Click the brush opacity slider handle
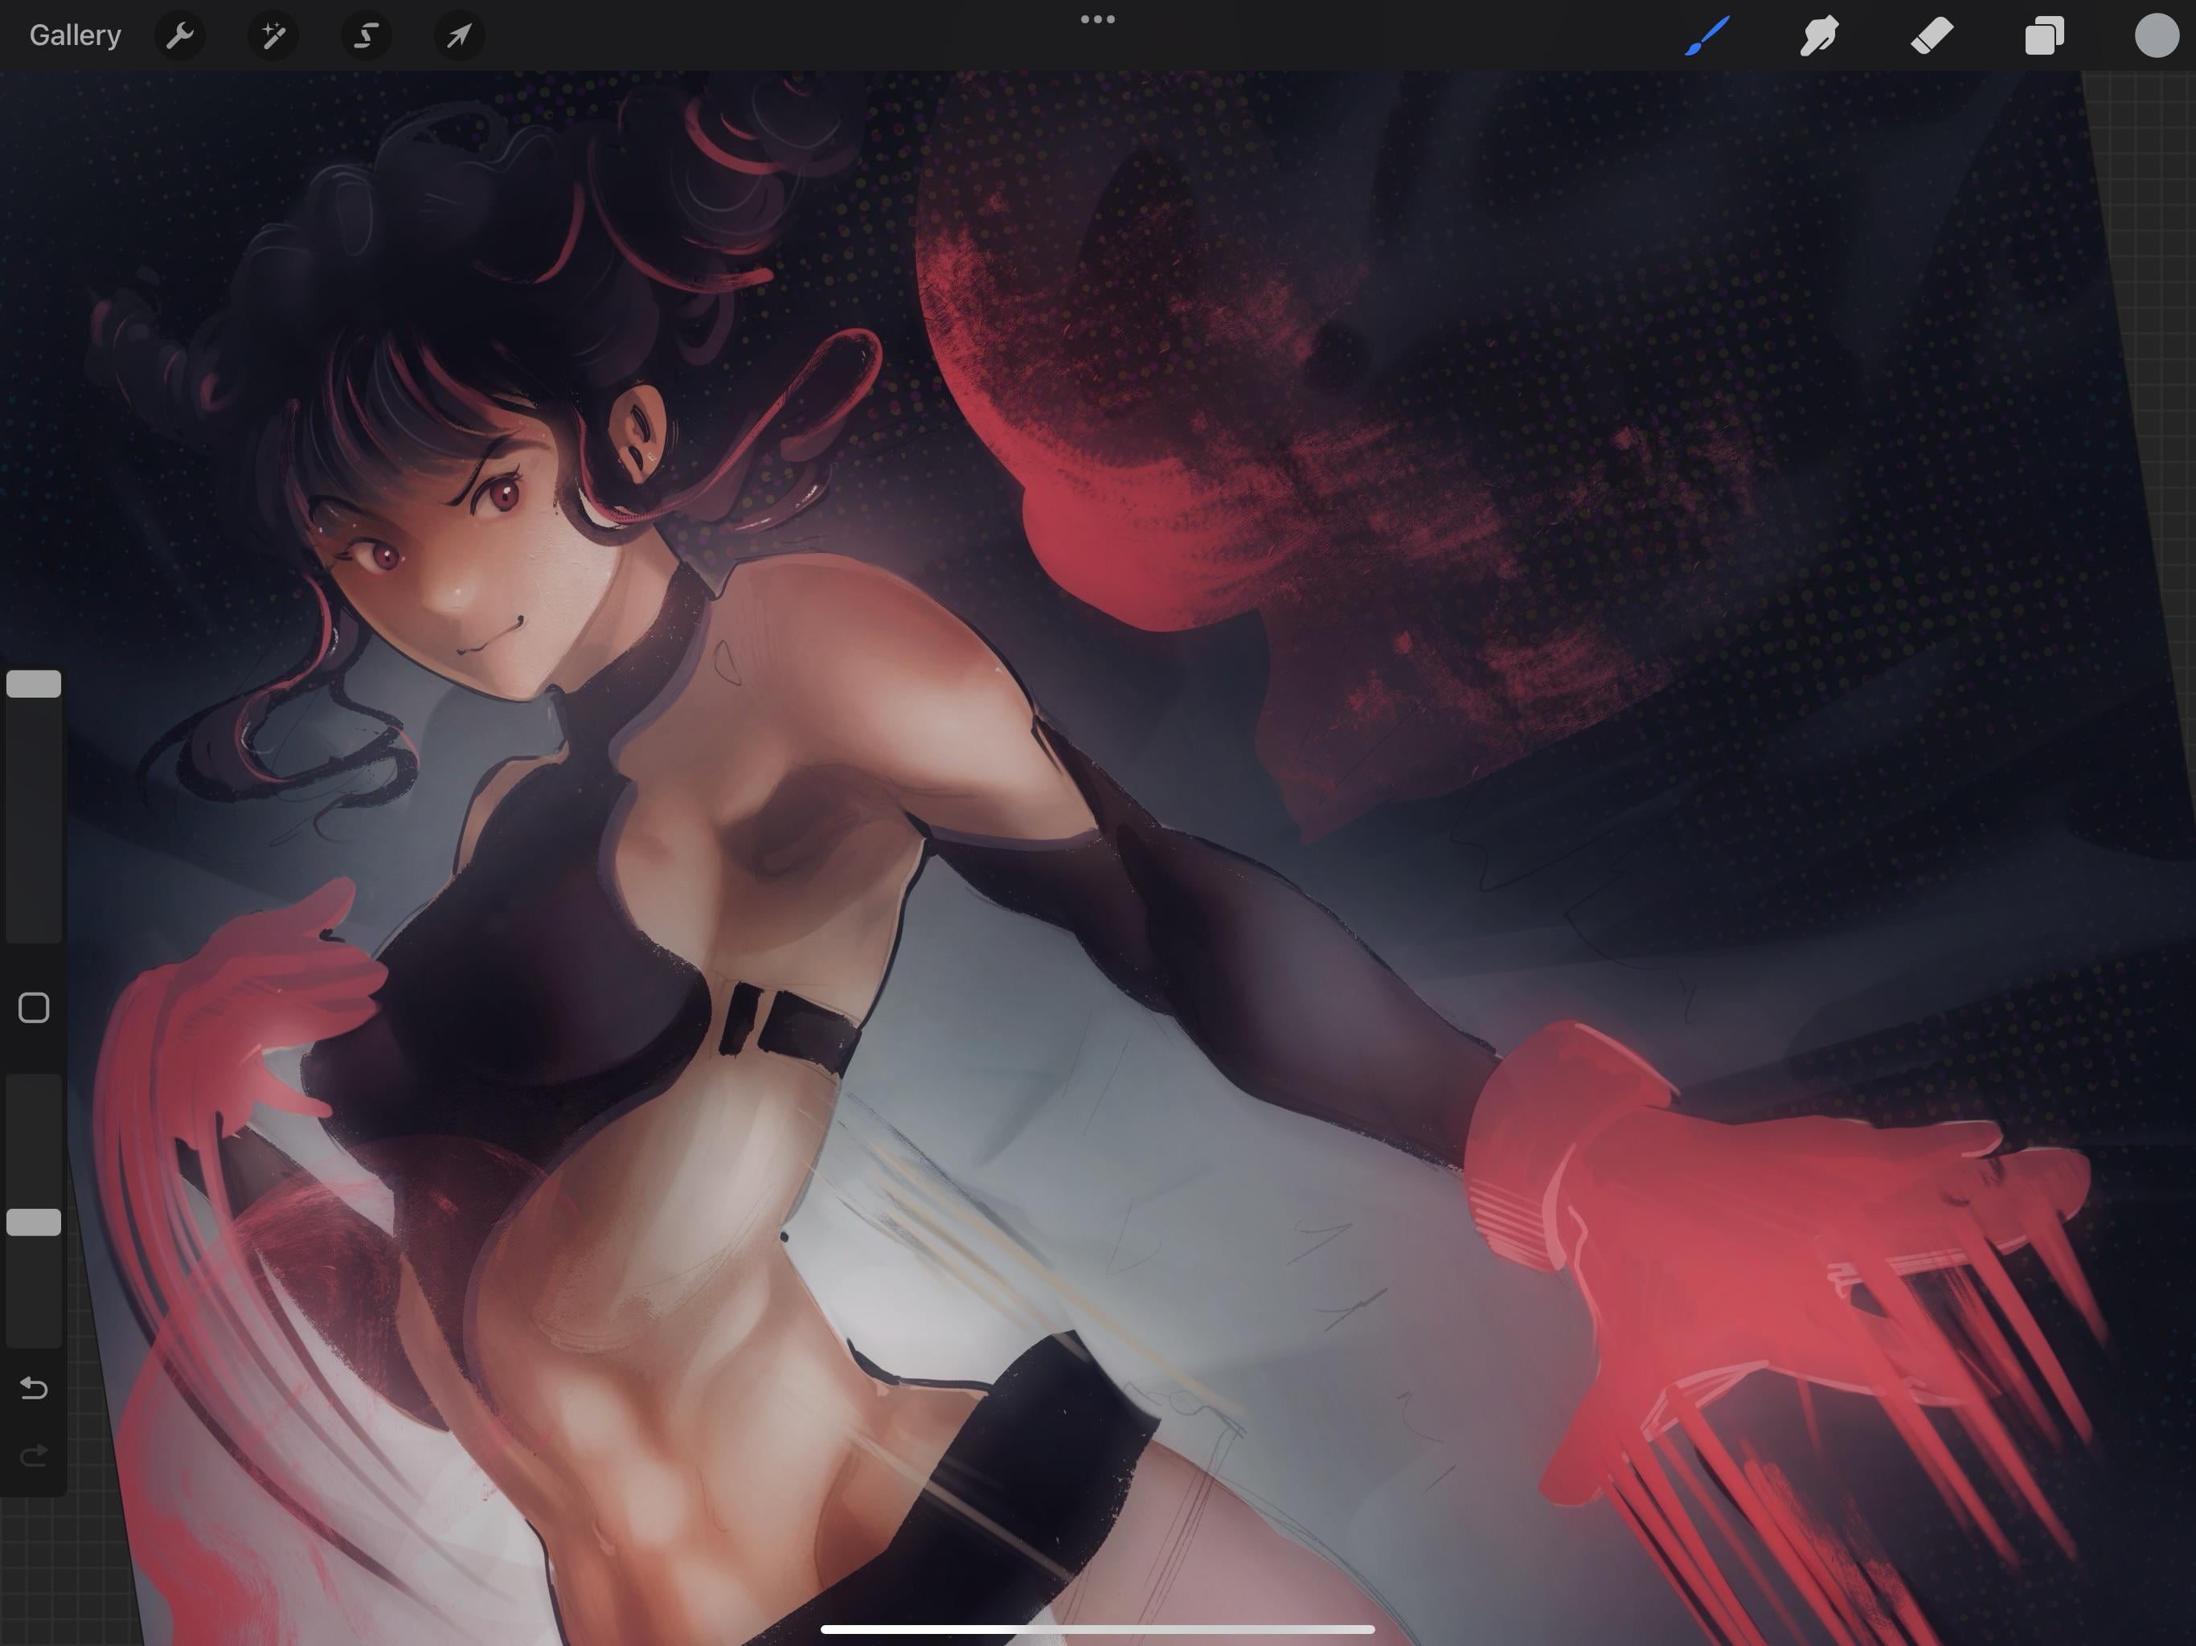The width and height of the screenshot is (2196, 1646). pyautogui.click(x=34, y=1222)
